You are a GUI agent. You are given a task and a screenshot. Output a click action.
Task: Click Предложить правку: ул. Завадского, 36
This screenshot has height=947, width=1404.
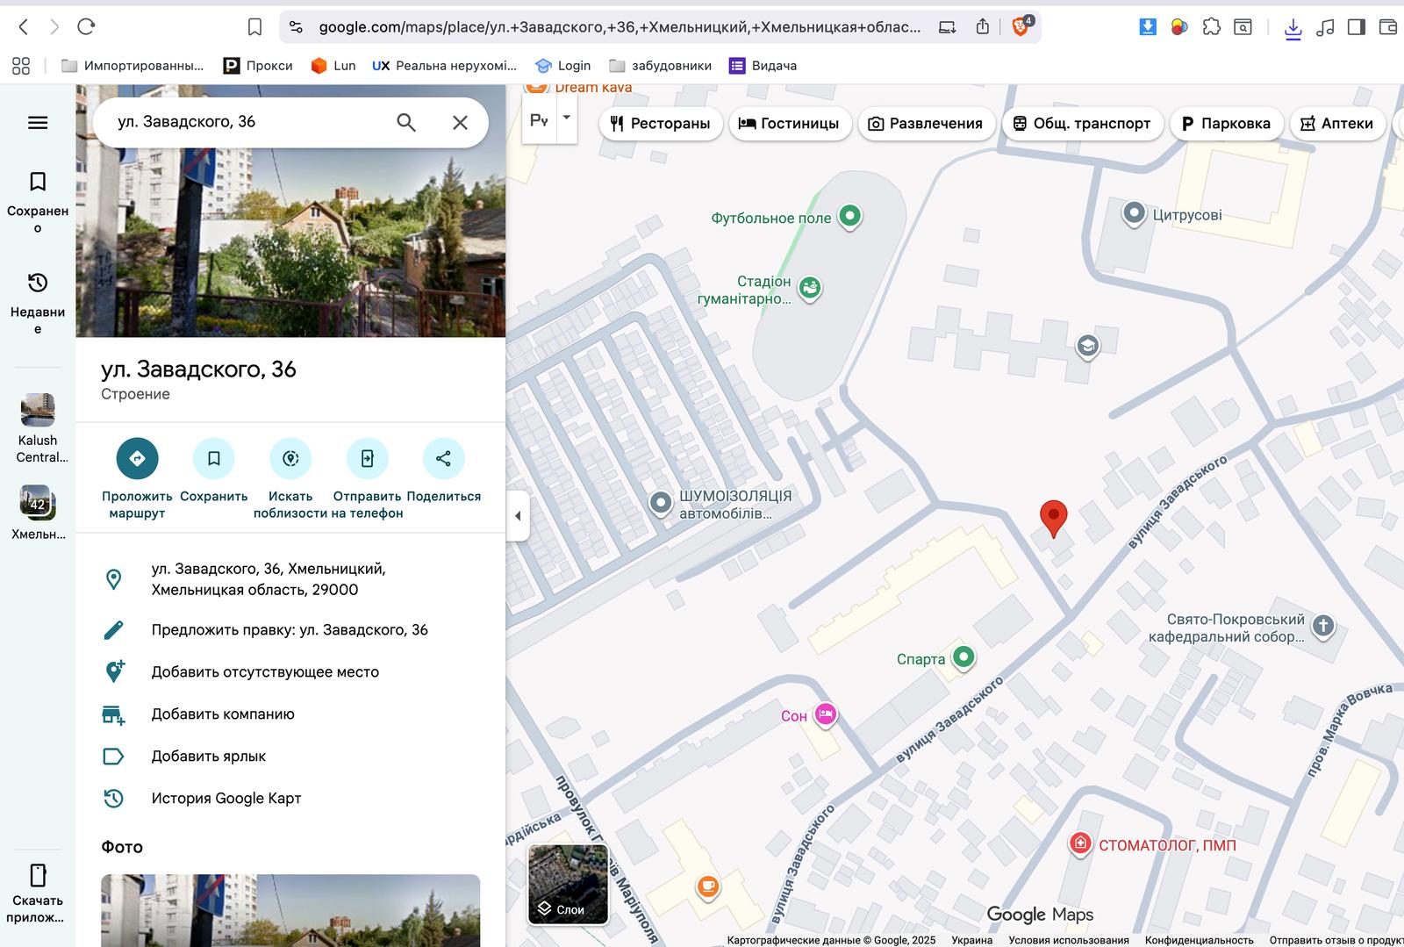coord(290,630)
